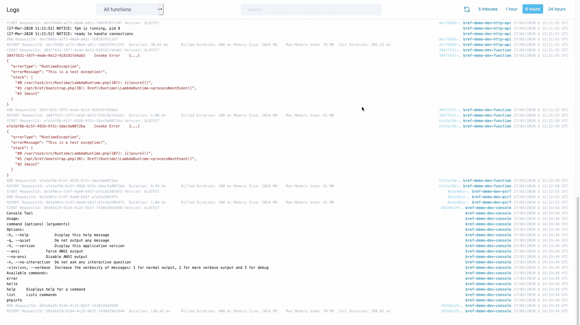Image resolution: width=580 pixels, height=325 pixels.
Task: Click the 'list Lists commands' line
Action: (31, 295)
